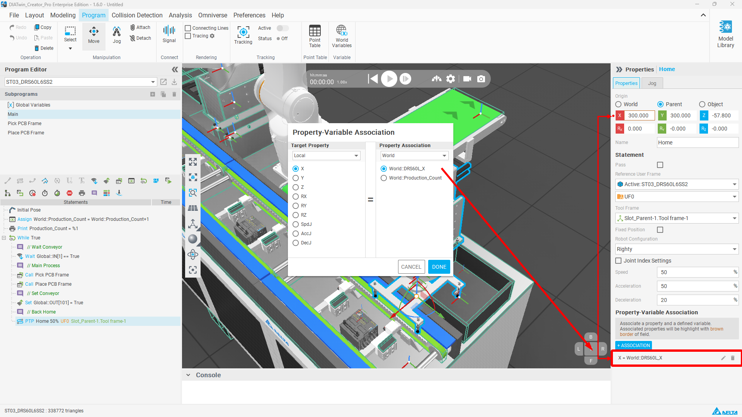This screenshot has height=417, width=742.
Task: Open the UF0 user frame dropdown
Action: point(677,197)
